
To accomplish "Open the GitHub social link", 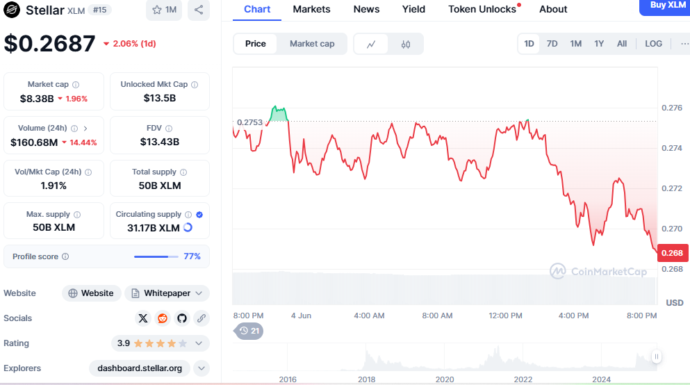I will (182, 318).
